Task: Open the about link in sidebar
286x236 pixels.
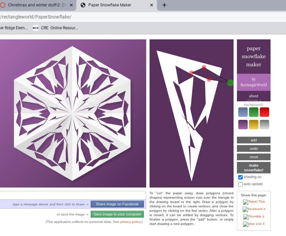Action: tap(254, 96)
